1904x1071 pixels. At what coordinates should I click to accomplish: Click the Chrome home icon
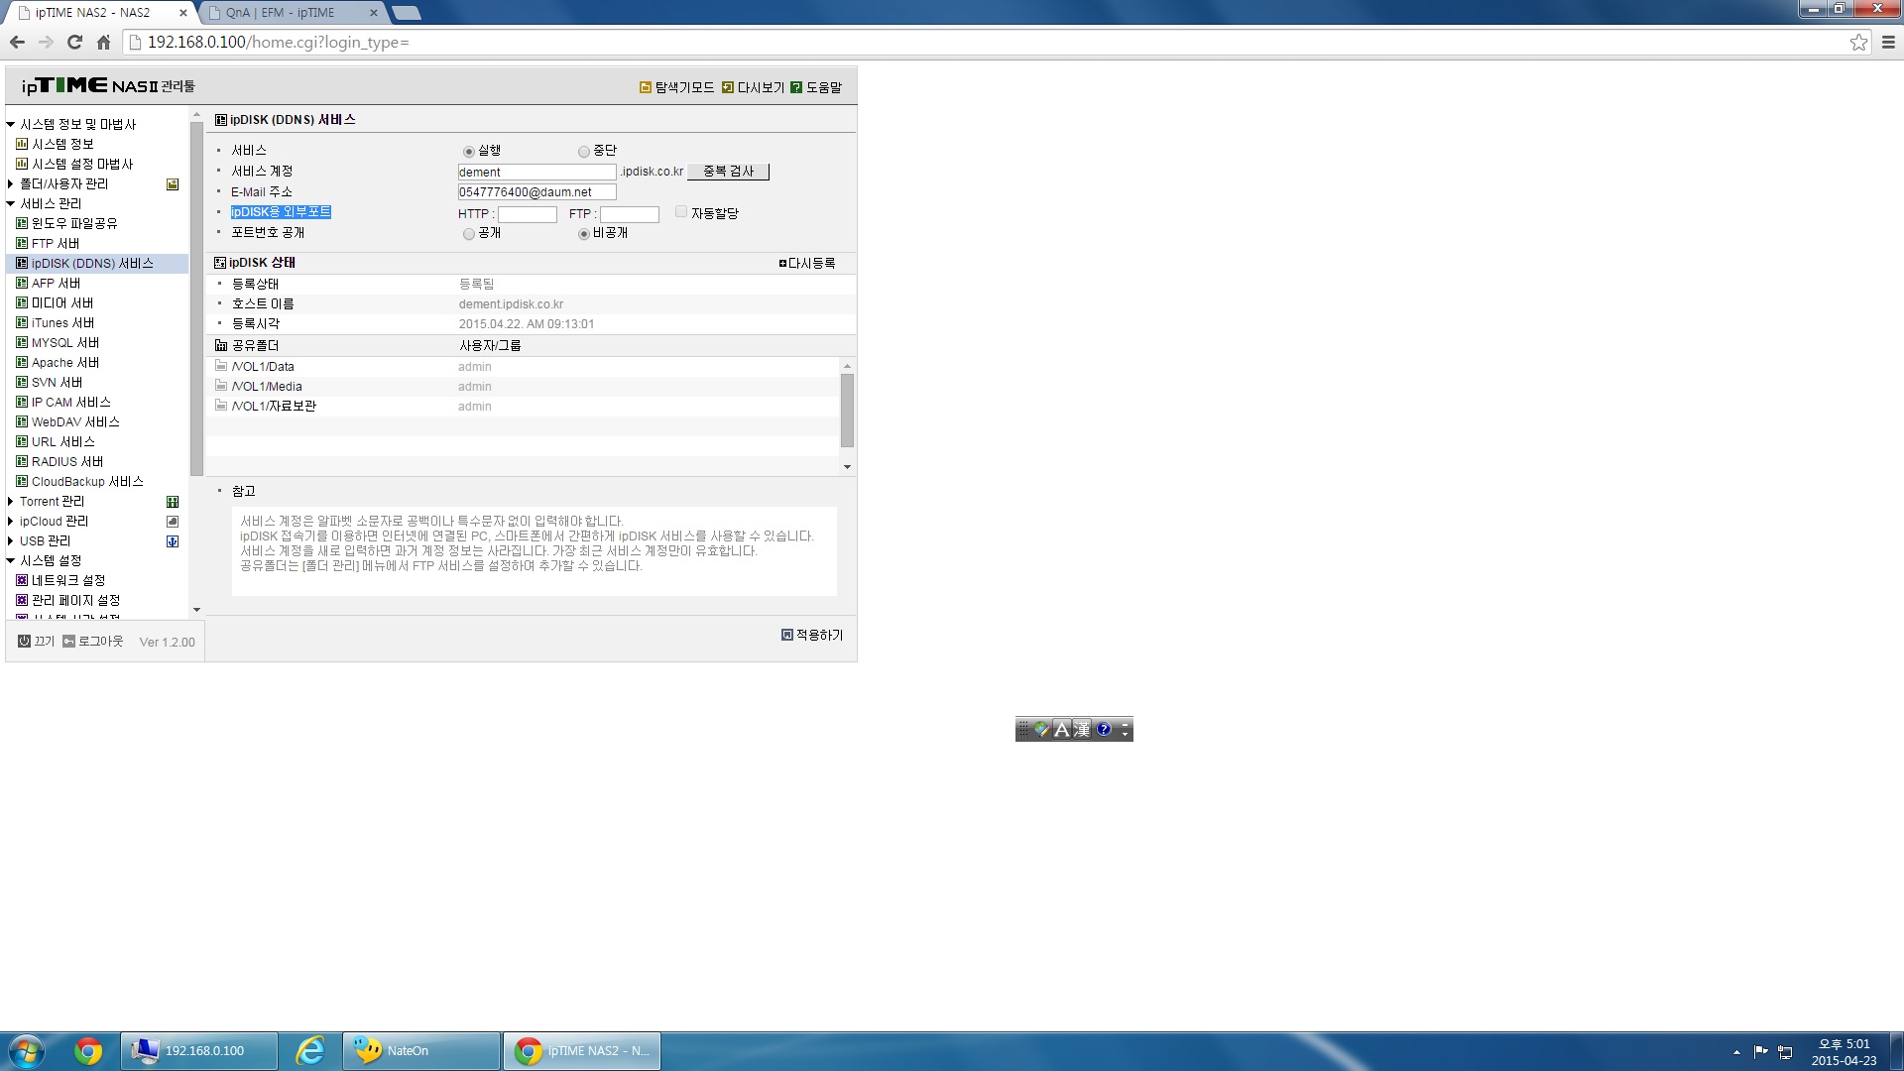103,42
